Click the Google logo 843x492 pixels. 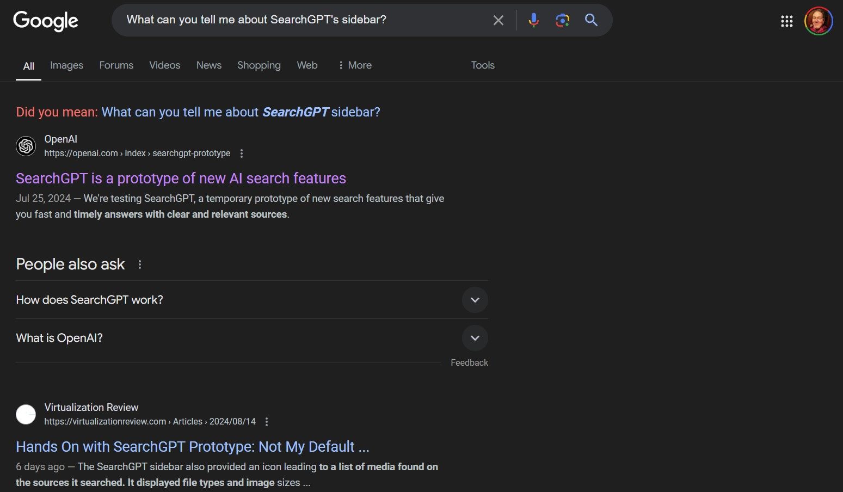tap(46, 21)
